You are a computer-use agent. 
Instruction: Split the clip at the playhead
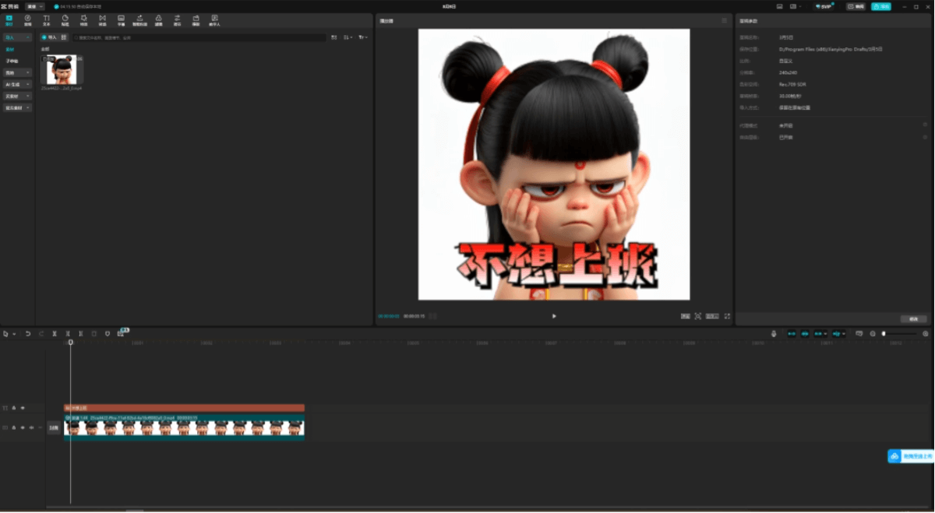55,334
